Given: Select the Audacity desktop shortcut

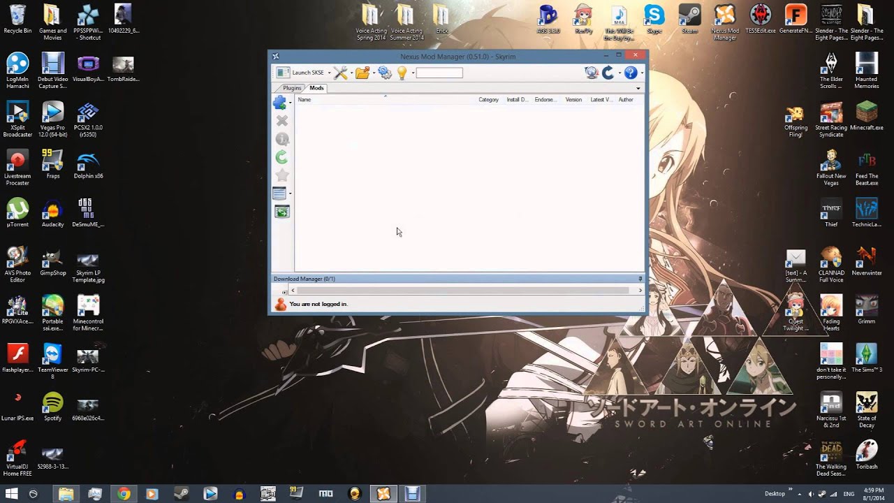Looking at the screenshot, I should (52, 213).
